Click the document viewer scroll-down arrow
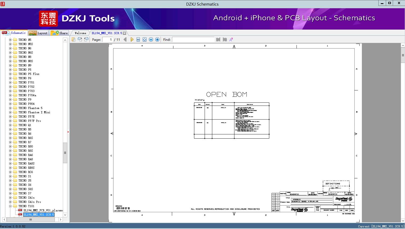 pos(403,220)
